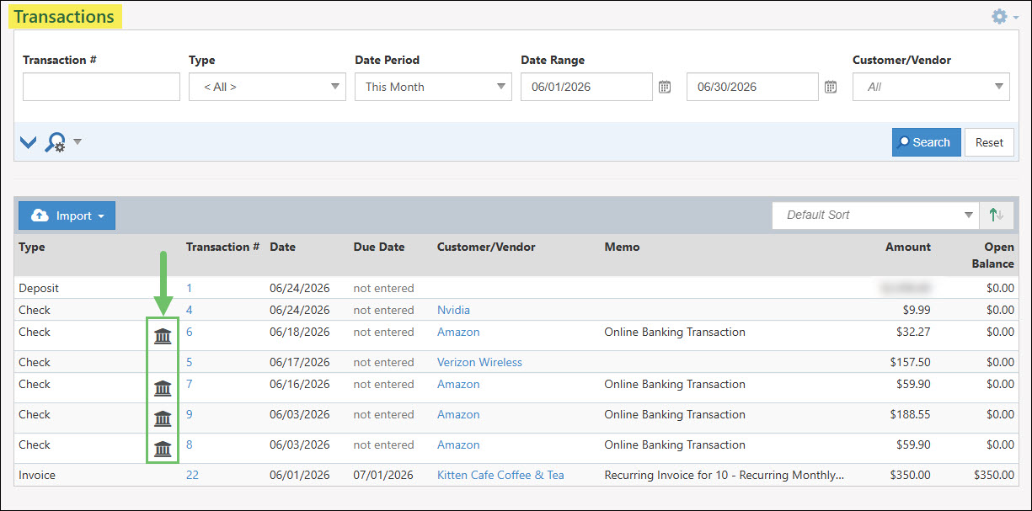This screenshot has width=1032, height=511.
Task: Expand the Import button menu
Action: coord(67,216)
